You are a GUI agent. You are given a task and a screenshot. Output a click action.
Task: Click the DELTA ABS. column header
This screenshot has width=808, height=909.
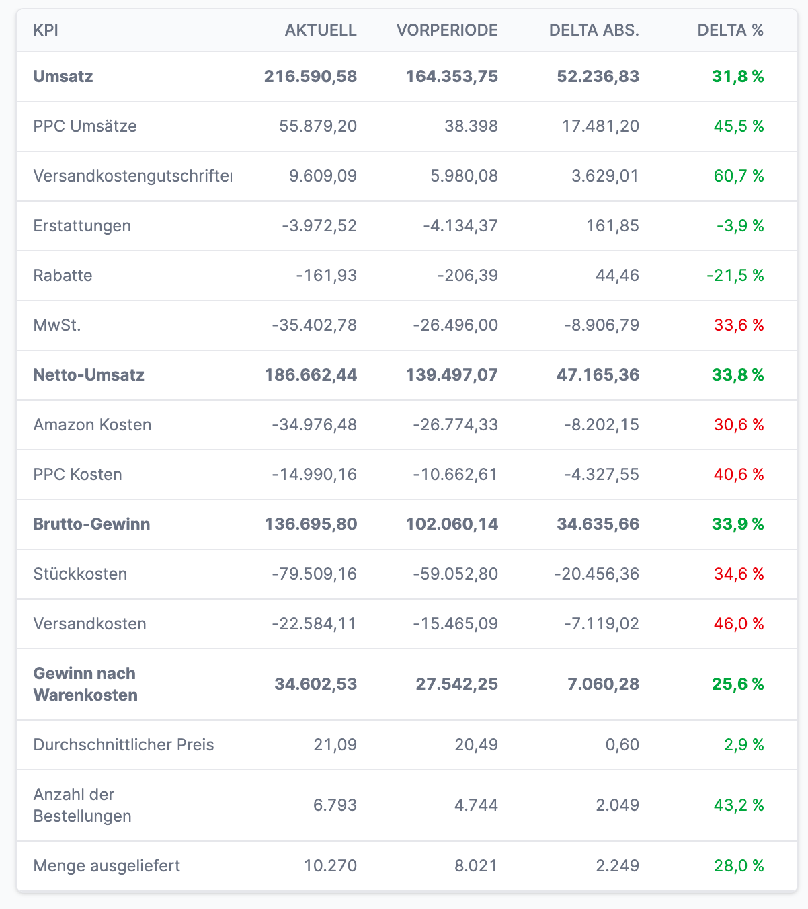(x=594, y=30)
